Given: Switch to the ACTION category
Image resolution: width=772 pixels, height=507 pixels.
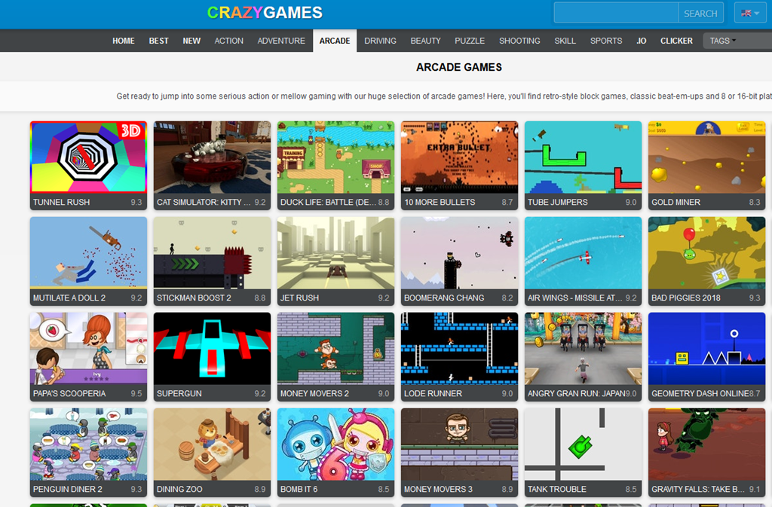Looking at the screenshot, I should coord(229,41).
